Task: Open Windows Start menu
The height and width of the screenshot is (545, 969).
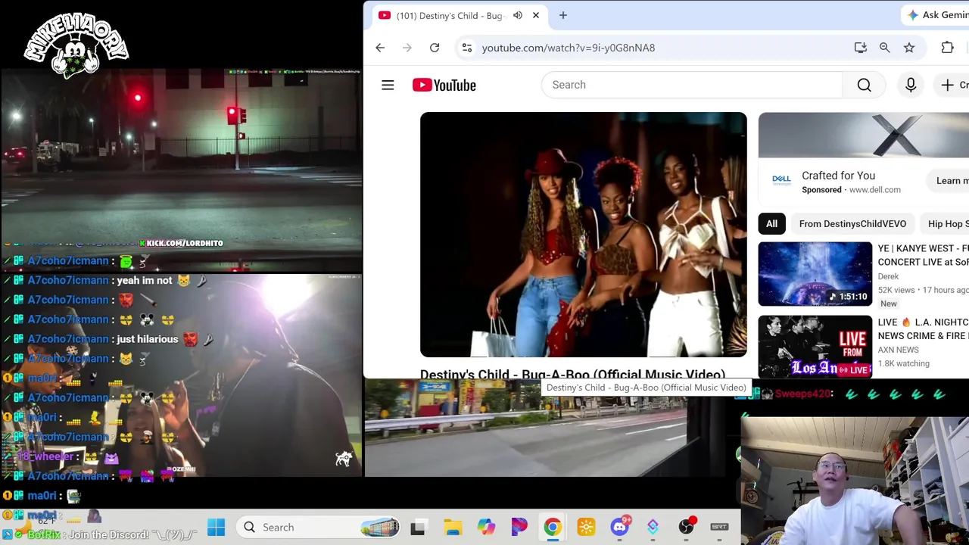Action: click(x=216, y=527)
